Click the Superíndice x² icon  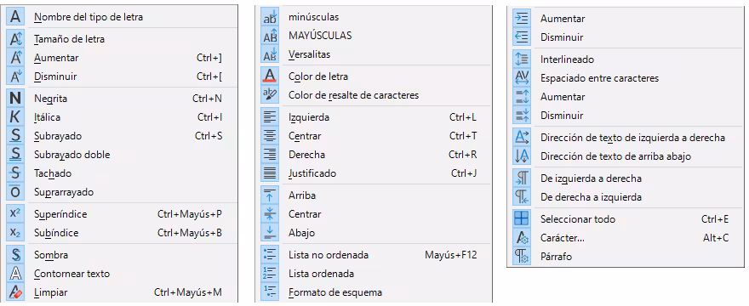pyautogui.click(x=16, y=214)
